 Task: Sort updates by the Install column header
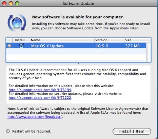coord(21,40)
